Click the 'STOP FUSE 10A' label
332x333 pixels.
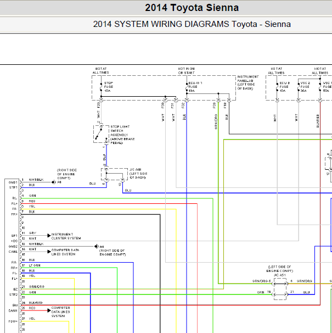click(109, 87)
